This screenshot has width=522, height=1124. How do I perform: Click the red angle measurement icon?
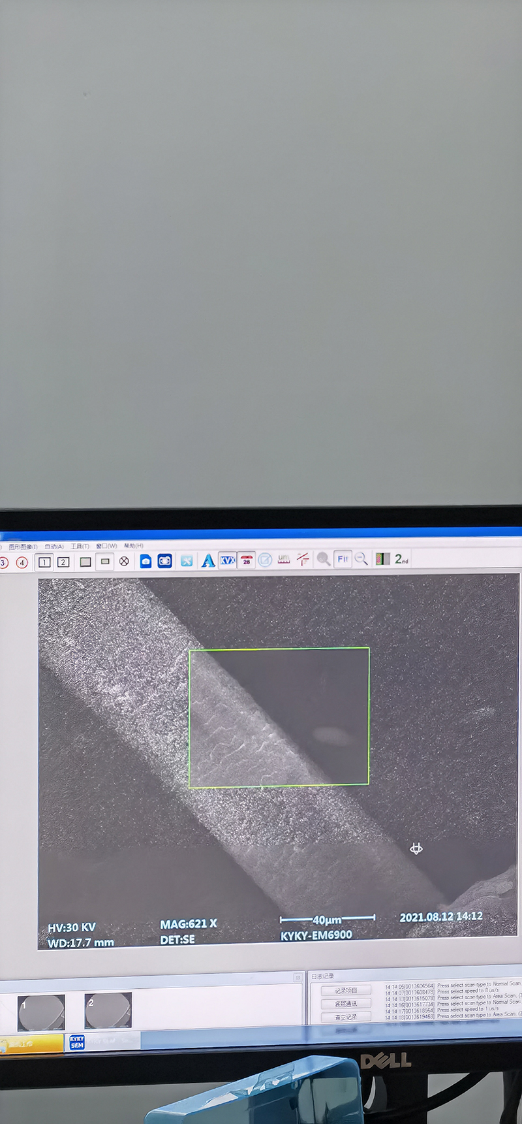click(303, 559)
